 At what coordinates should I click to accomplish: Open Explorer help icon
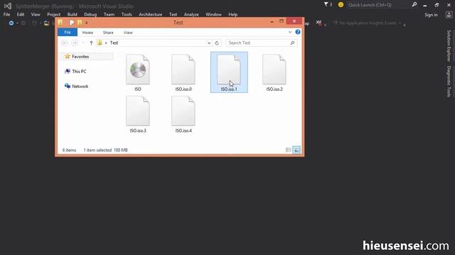(x=298, y=32)
